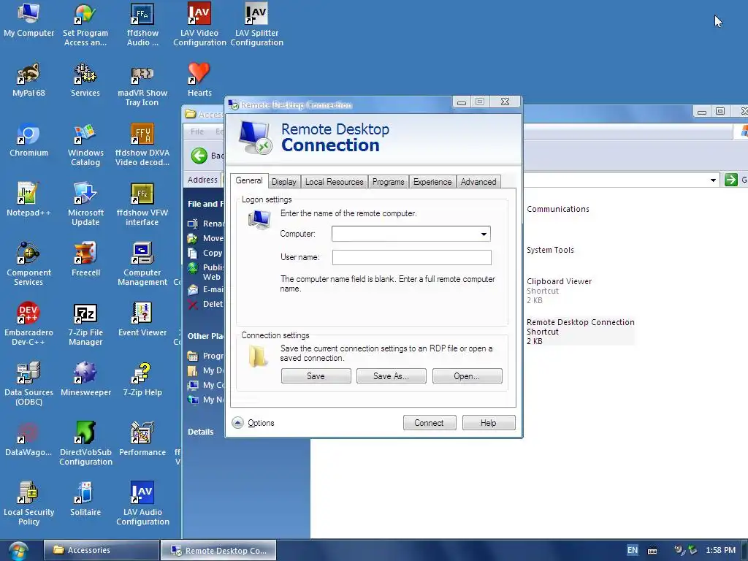Click the Save connection settings button

pyautogui.click(x=316, y=376)
